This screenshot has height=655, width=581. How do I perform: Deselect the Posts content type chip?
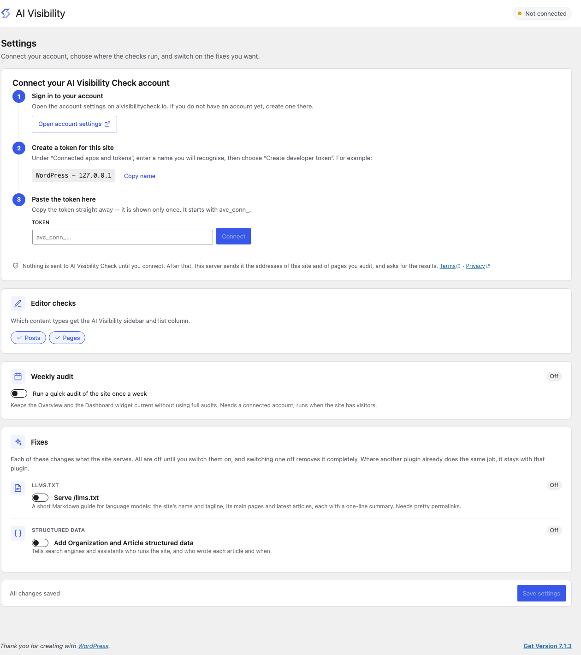pyautogui.click(x=28, y=338)
